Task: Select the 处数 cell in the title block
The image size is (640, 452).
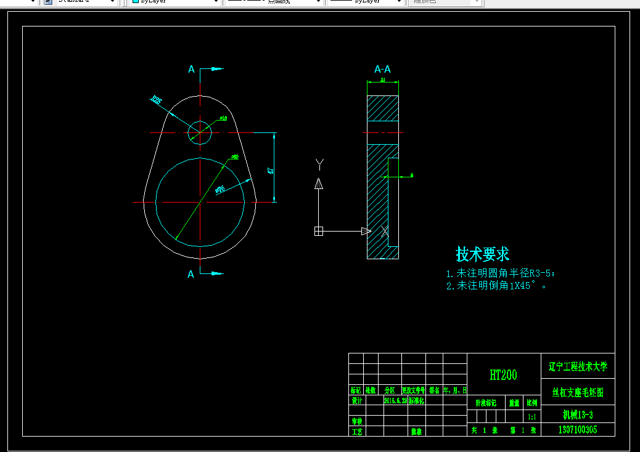Action: coord(371,390)
